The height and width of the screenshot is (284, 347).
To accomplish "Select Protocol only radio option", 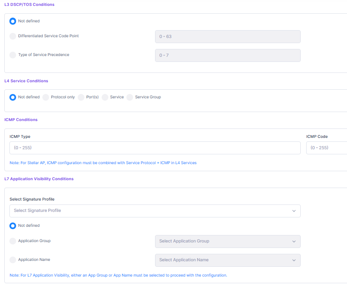I will click(46, 97).
